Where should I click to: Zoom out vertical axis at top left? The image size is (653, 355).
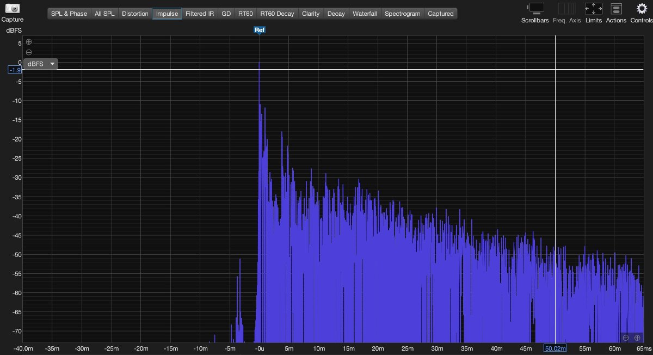[29, 52]
